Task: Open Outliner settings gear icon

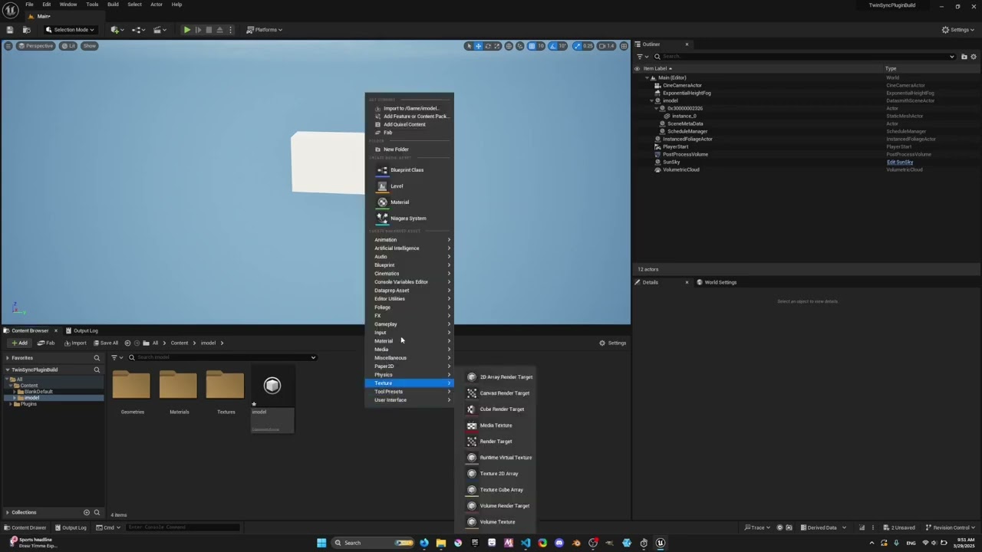Action: coord(974,57)
